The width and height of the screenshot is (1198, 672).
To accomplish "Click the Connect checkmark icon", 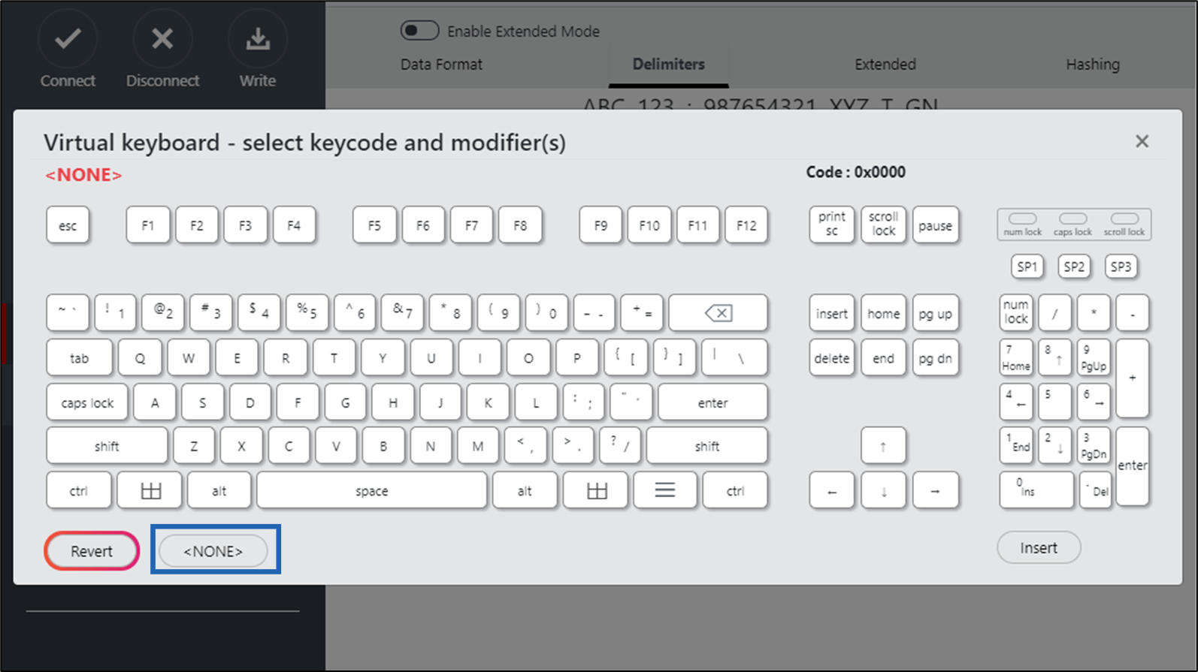I will coord(68,38).
